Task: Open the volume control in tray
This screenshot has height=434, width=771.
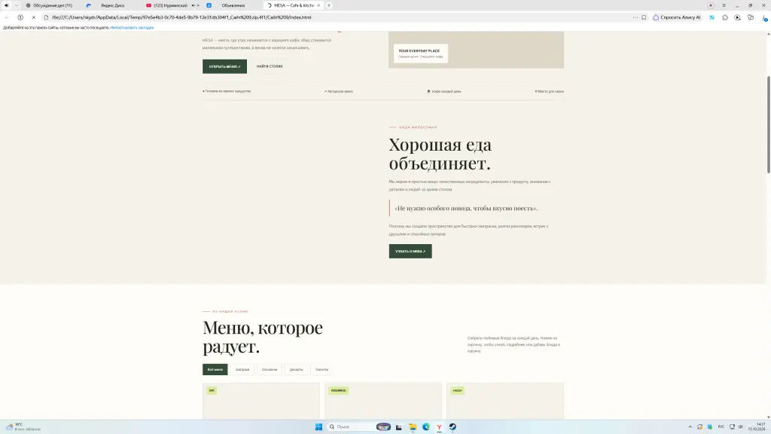Action: pos(741,426)
